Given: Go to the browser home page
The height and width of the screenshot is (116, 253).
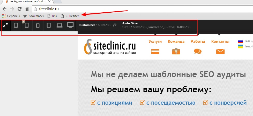Looking at the screenshot, I should [27, 9].
